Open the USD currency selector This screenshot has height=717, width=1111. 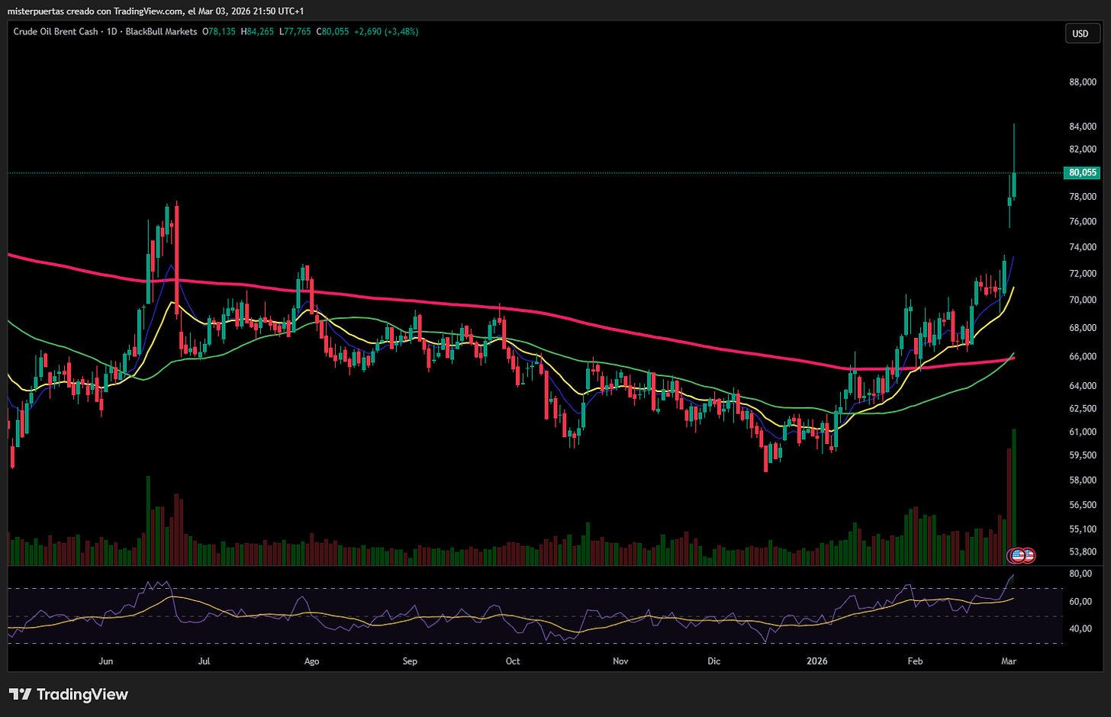[x=1080, y=34]
